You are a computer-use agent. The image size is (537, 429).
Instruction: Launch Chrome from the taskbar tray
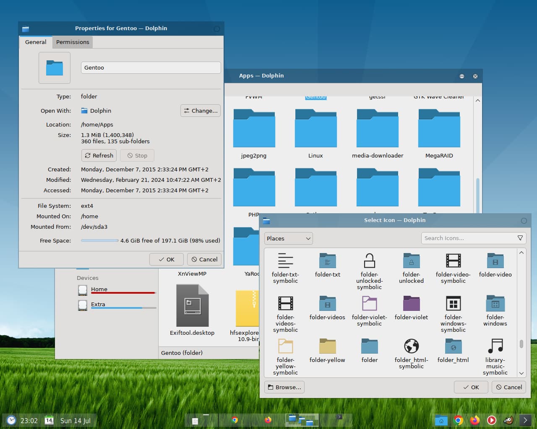coord(458,420)
